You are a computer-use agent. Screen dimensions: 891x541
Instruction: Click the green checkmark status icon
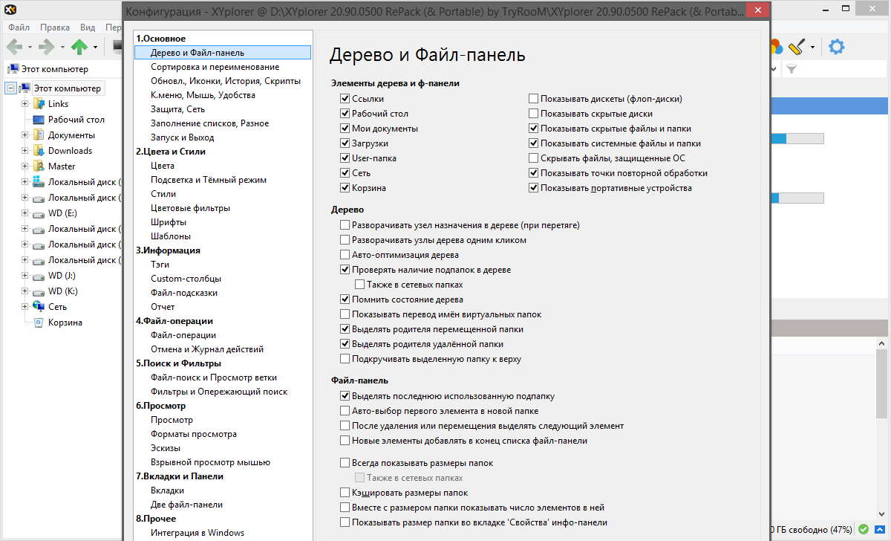point(864,529)
